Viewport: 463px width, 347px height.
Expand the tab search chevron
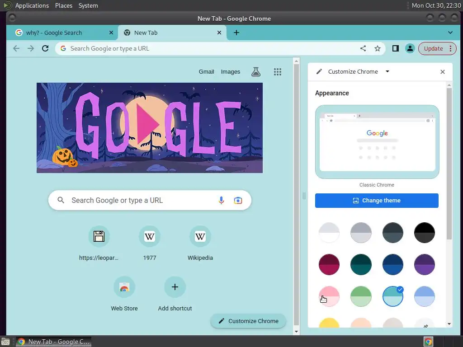click(450, 33)
